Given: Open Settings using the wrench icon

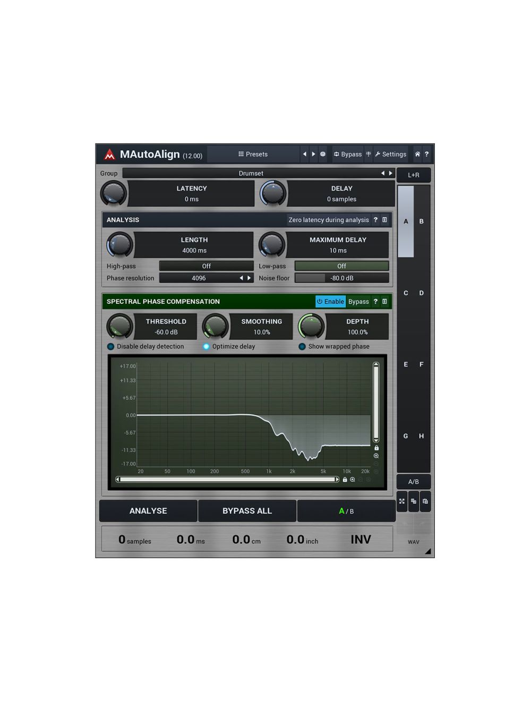Looking at the screenshot, I should pos(379,154).
